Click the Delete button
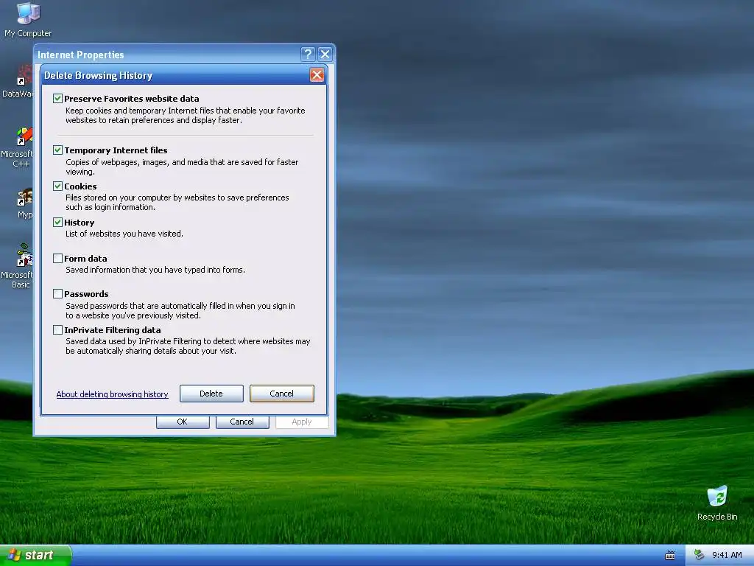 [x=211, y=394]
